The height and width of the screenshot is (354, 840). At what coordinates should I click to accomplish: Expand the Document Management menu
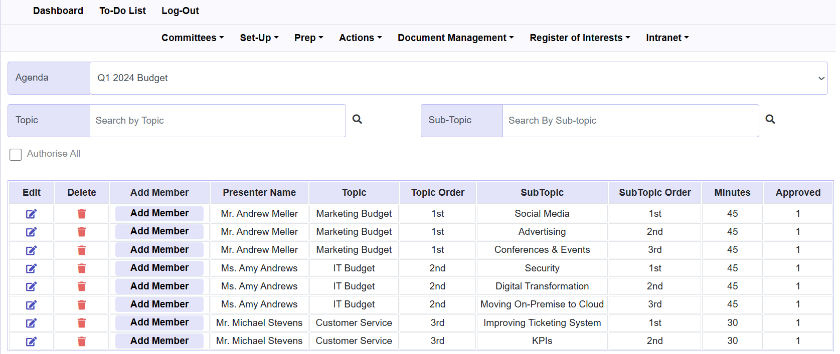coord(455,38)
